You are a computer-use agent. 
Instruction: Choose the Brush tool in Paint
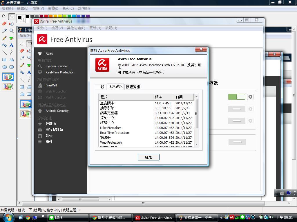[x=12, y=38]
